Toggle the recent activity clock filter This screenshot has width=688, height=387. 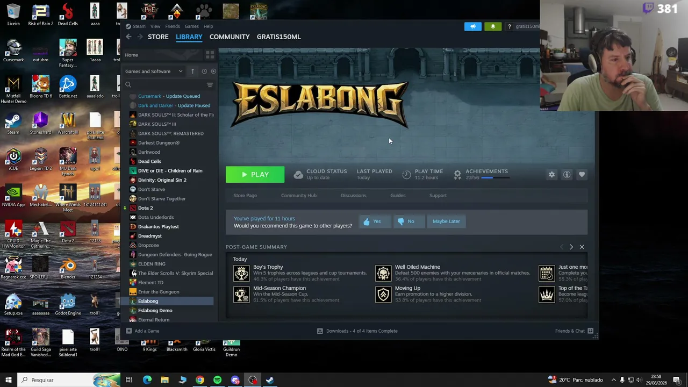click(x=204, y=71)
